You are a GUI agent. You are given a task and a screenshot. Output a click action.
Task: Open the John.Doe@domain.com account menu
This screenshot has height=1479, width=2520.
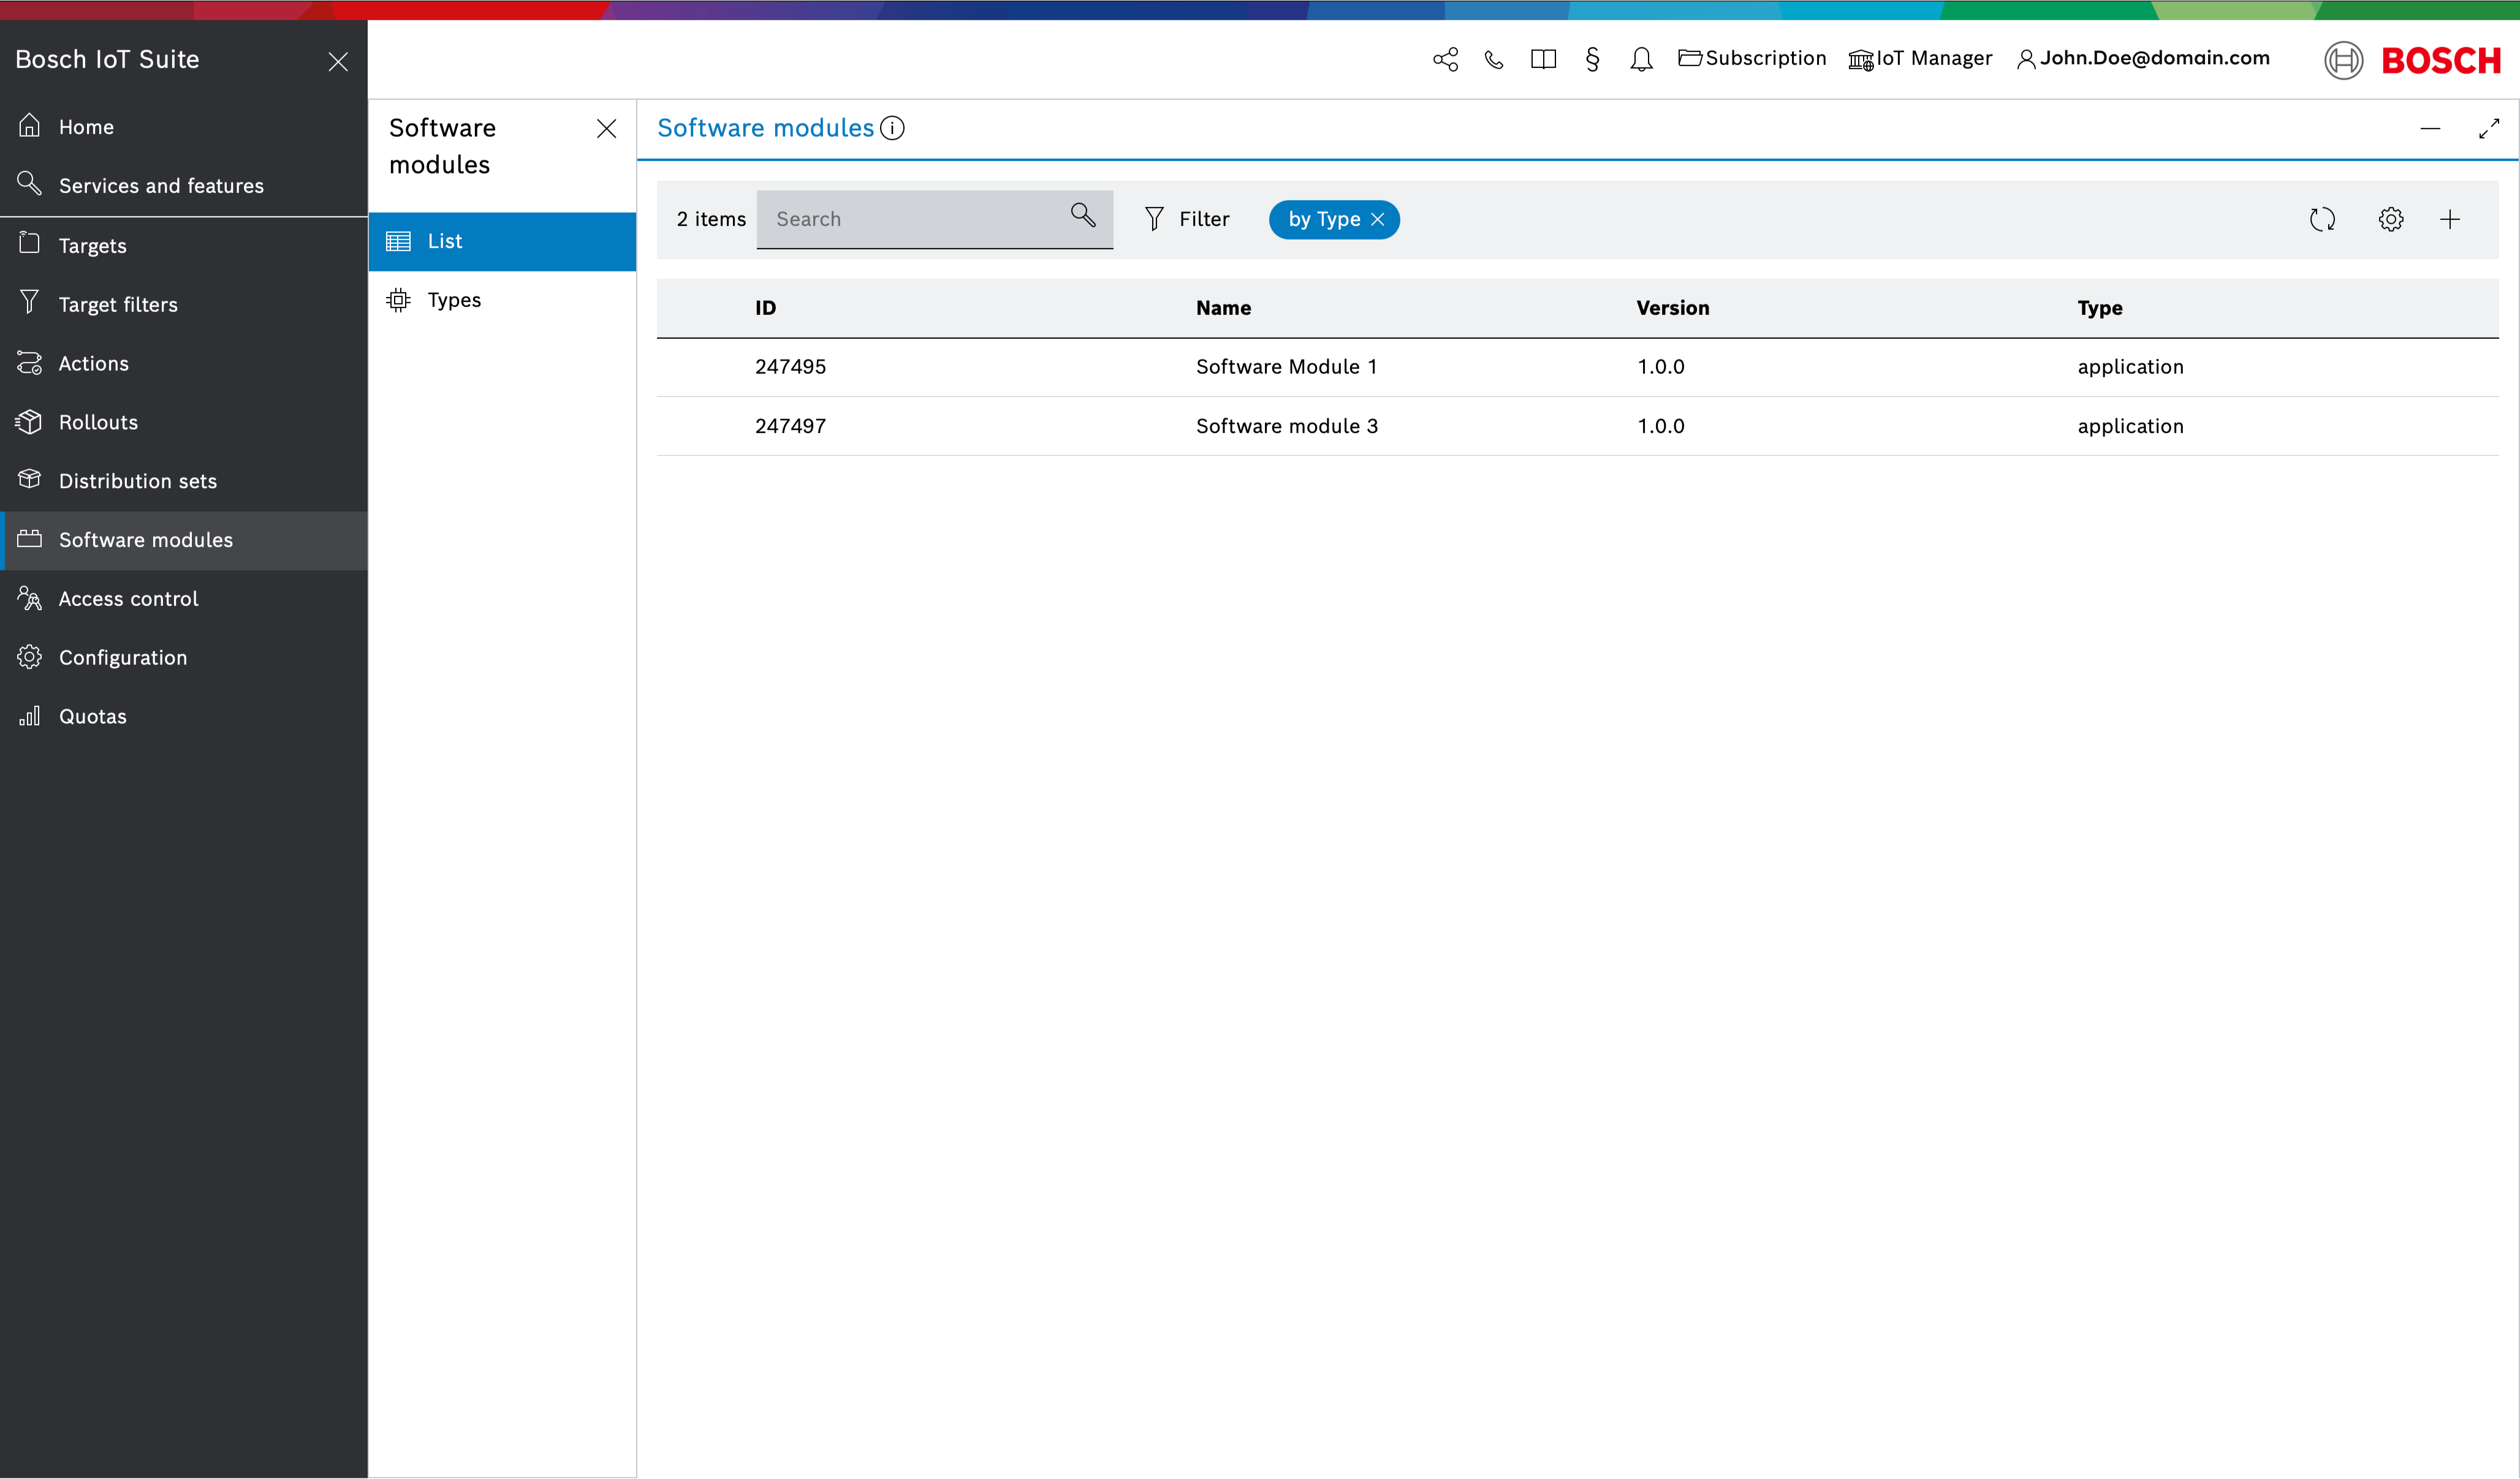coord(2143,58)
